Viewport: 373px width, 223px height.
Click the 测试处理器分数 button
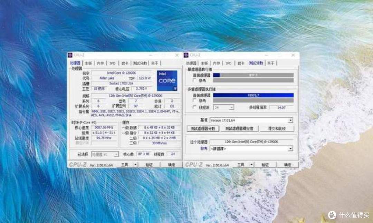point(203,129)
